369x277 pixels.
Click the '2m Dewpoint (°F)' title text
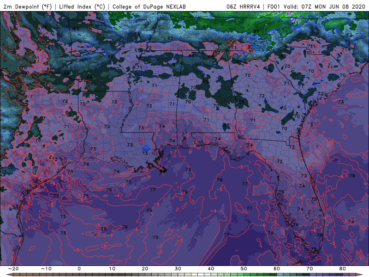(28, 6)
